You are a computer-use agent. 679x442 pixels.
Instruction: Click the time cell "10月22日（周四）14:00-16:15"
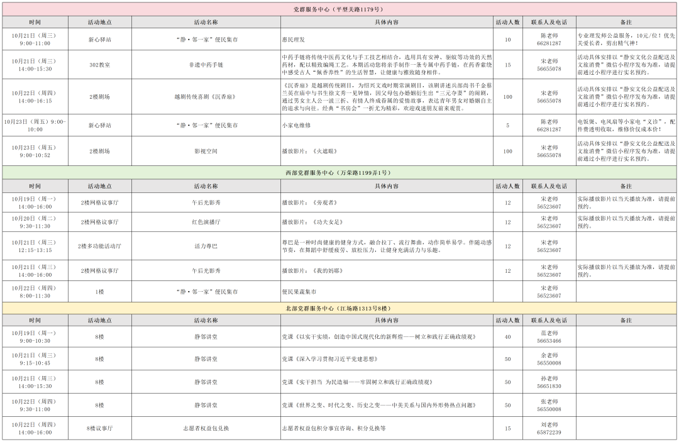[x=35, y=97]
